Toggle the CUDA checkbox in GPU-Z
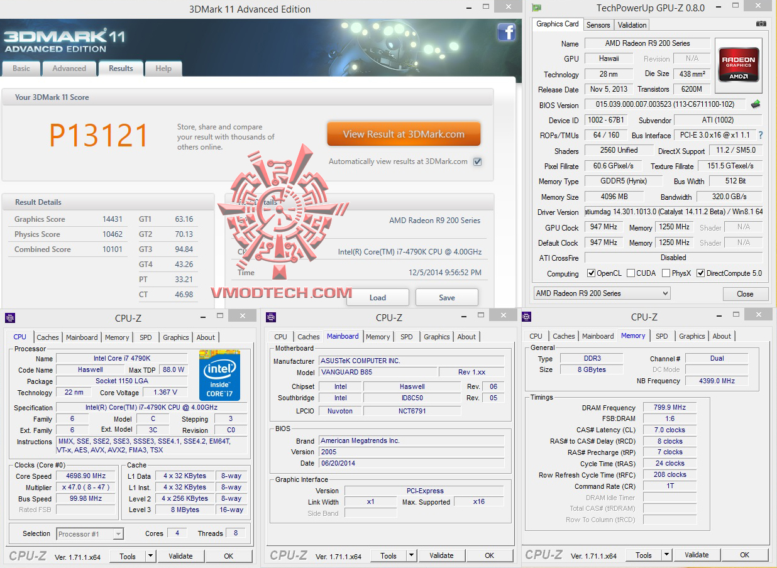This screenshot has height=568, width=777. coord(631,273)
